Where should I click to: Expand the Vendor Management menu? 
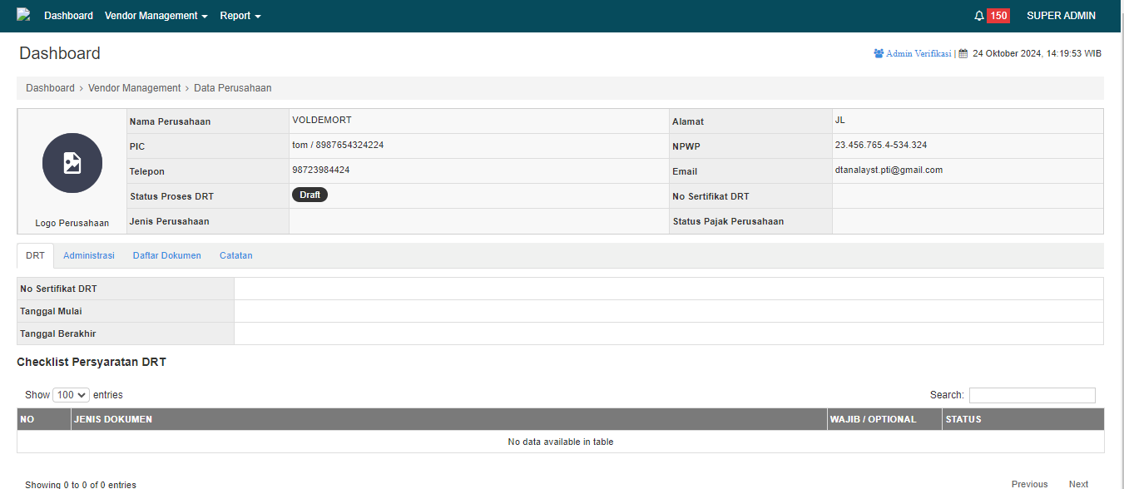pos(156,16)
